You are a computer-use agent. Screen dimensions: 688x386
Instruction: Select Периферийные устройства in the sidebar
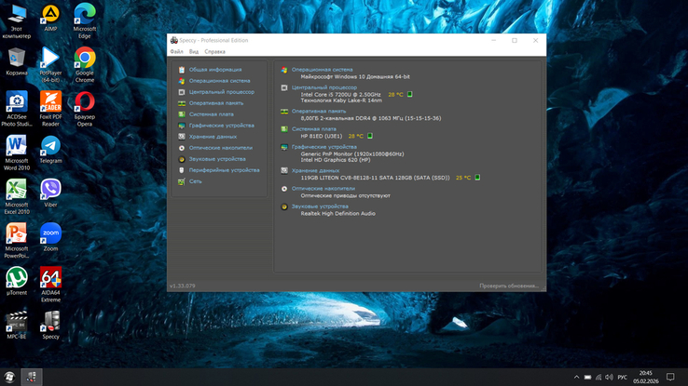click(225, 170)
